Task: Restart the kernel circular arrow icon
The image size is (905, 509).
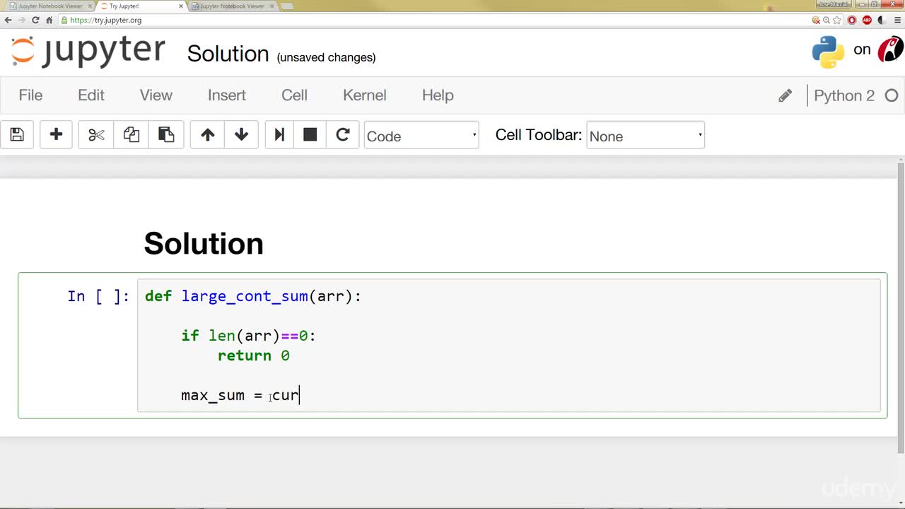Action: [x=342, y=134]
